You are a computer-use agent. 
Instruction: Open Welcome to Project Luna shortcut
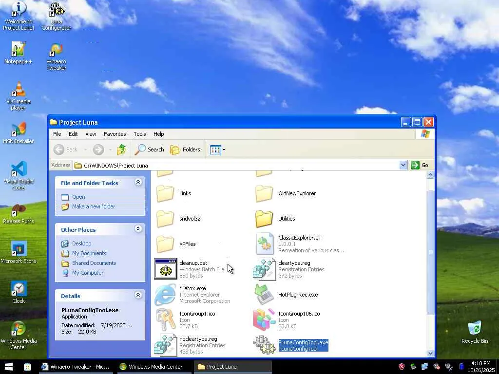click(x=19, y=16)
